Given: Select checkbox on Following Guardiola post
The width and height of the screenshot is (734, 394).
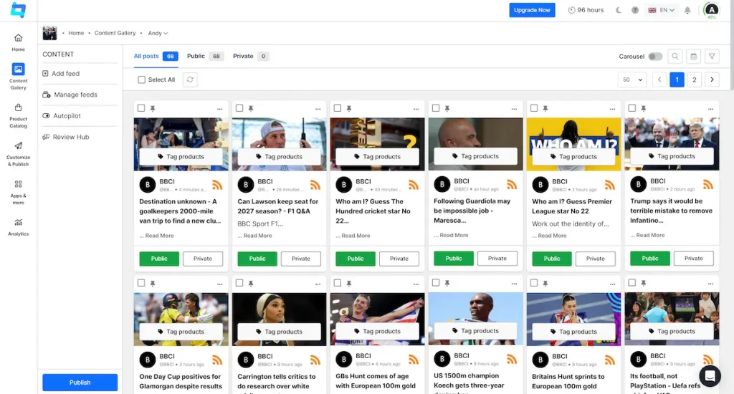Looking at the screenshot, I should pyautogui.click(x=436, y=108).
